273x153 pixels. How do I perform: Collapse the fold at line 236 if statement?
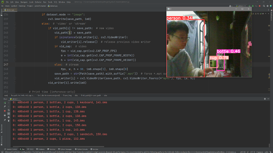(15, 15)
